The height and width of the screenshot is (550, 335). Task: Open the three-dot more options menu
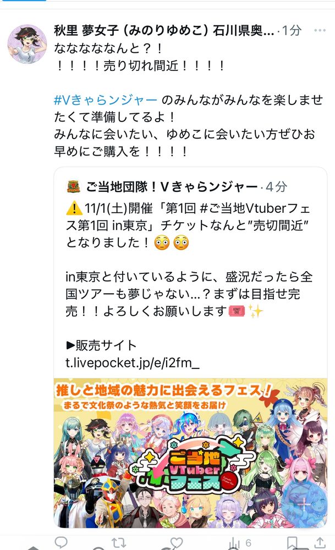click(320, 30)
